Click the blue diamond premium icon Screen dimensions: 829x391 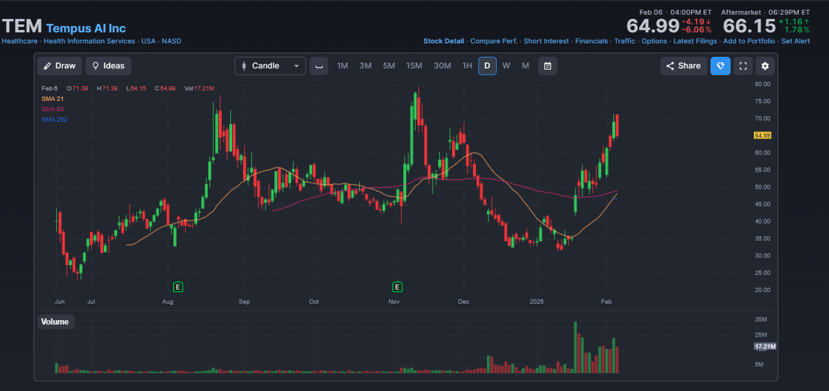click(x=720, y=66)
